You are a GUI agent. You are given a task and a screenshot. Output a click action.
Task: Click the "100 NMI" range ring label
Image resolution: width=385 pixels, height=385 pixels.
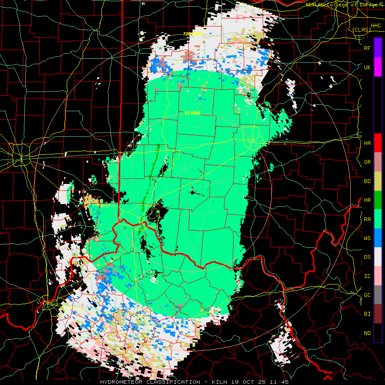pos(192,34)
